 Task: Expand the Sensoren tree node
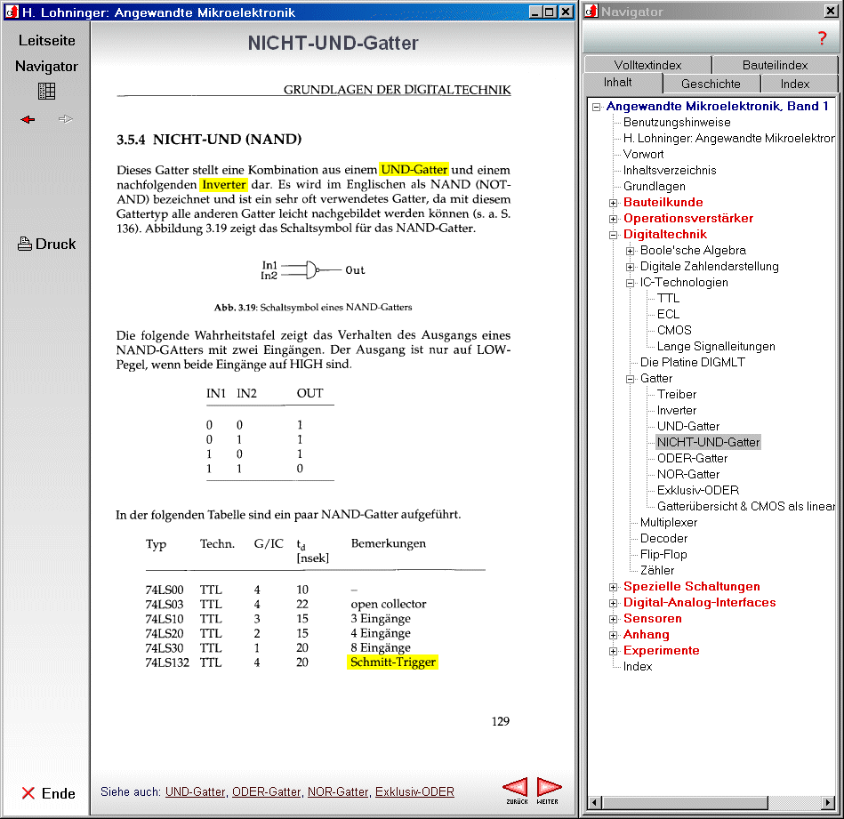(x=613, y=619)
